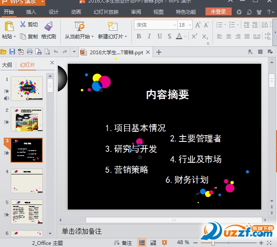277x247 pixels.
Task: Open file with folder icon
Action: (x=3, y=52)
